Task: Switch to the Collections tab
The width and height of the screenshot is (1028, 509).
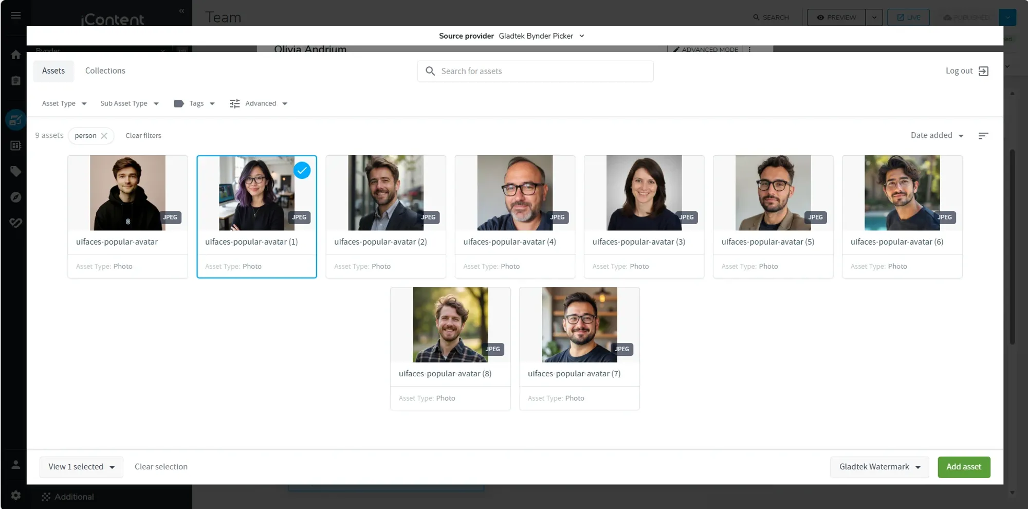Action: point(105,71)
